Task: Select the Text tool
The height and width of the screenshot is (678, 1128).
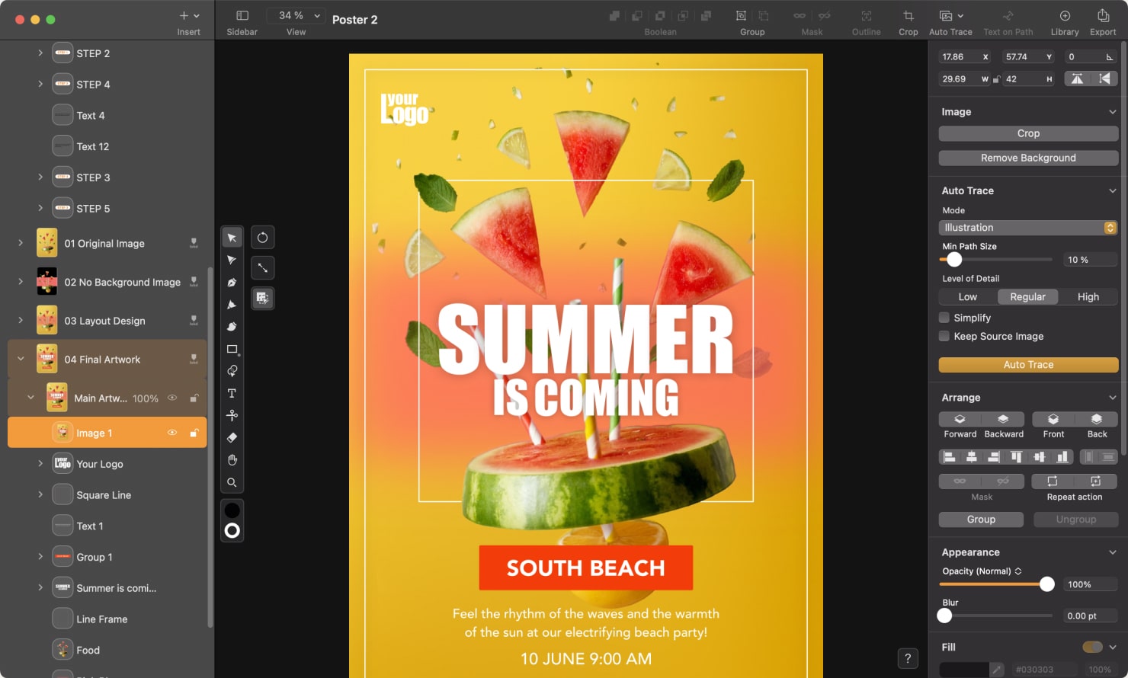Action: click(232, 393)
